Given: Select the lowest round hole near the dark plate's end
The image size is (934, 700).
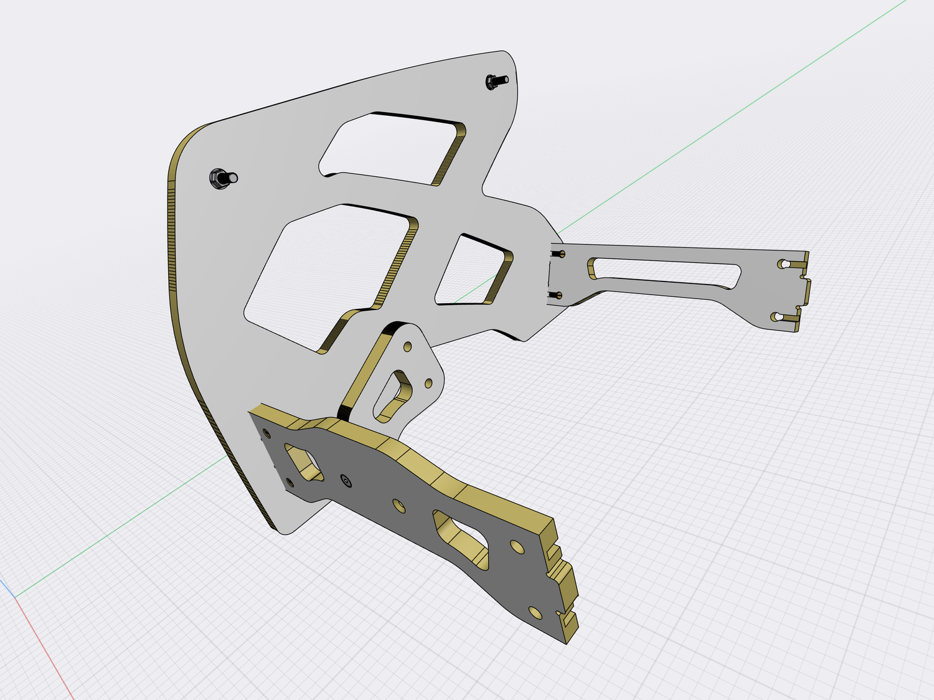Looking at the screenshot, I should pyautogui.click(x=535, y=612).
